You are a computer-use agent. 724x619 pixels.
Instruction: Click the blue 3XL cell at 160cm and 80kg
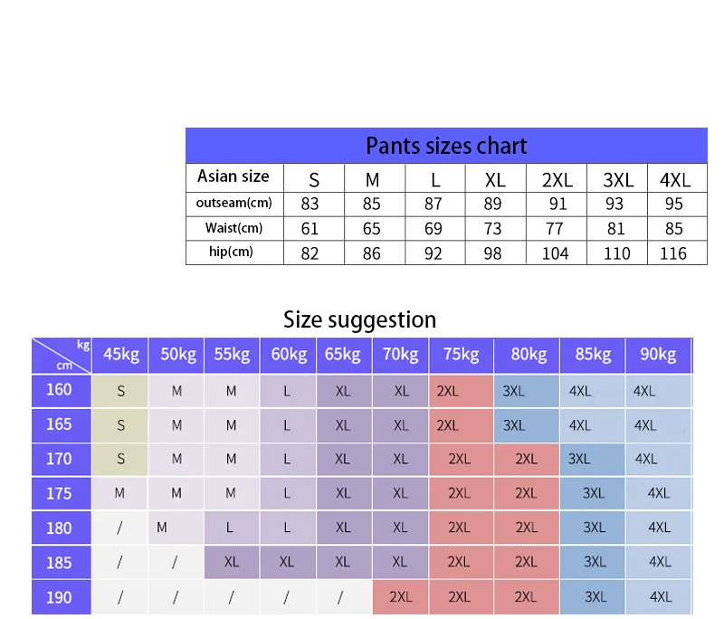[x=527, y=391]
